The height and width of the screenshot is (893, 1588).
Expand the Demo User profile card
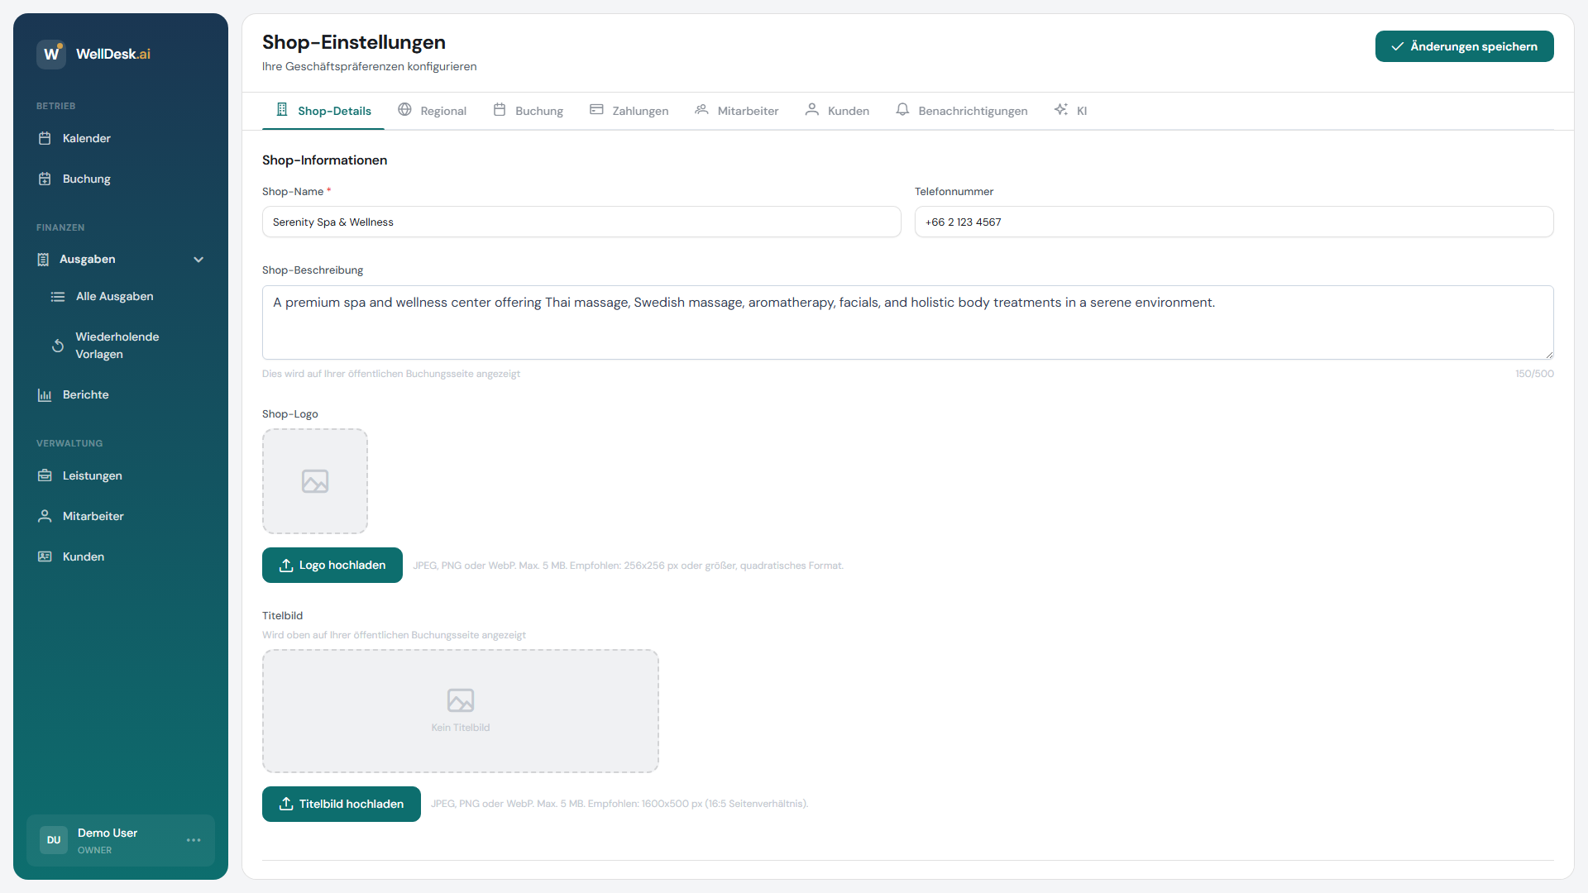[108, 840]
